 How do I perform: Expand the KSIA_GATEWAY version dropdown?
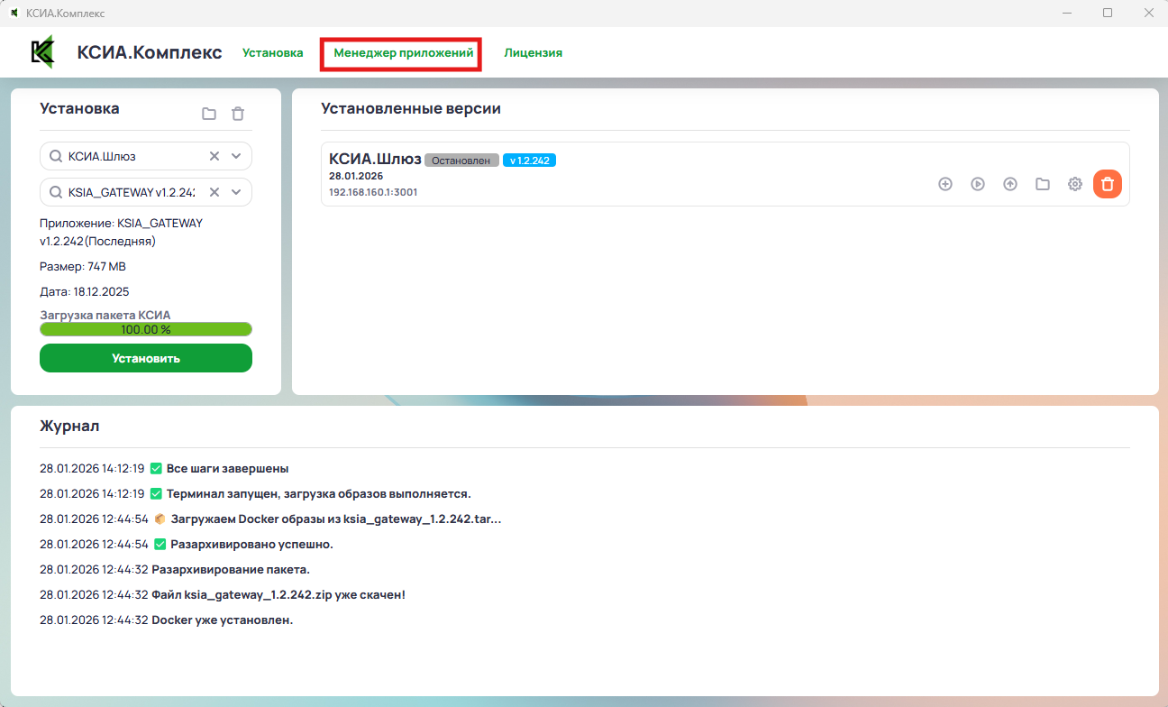click(x=236, y=192)
